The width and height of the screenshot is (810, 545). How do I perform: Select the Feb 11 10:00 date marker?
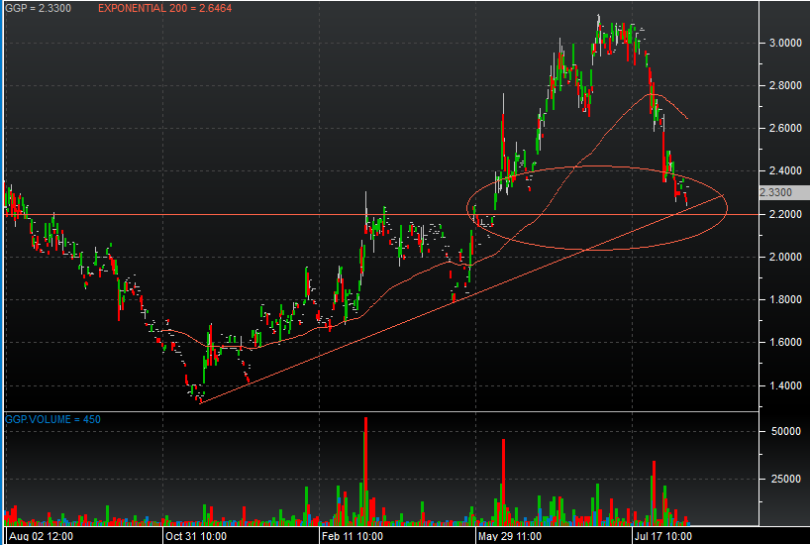click(353, 536)
